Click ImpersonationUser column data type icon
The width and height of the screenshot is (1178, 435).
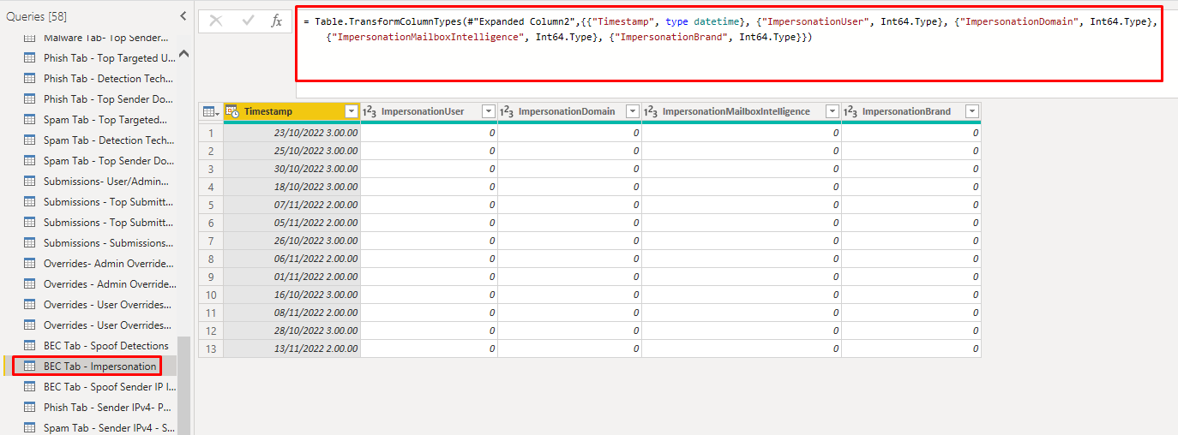tap(370, 111)
